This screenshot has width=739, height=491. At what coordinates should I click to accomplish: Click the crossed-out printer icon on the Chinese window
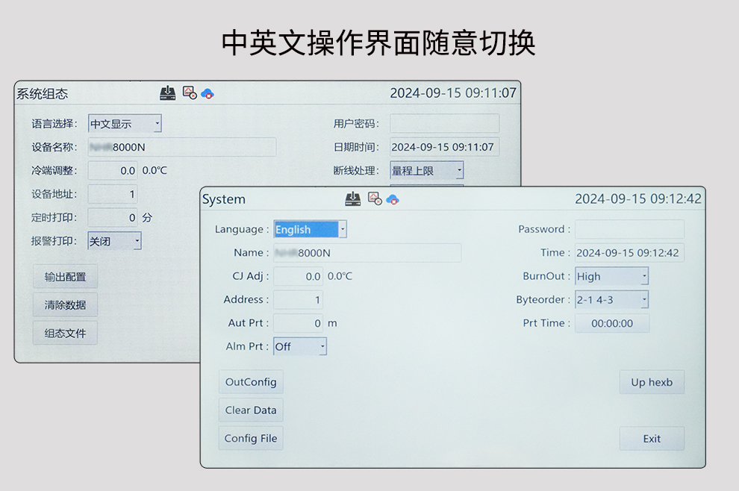click(188, 91)
